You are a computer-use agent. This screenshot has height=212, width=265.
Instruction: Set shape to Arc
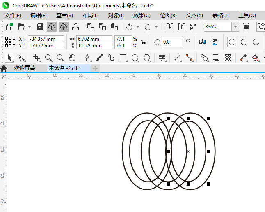tap(256, 42)
